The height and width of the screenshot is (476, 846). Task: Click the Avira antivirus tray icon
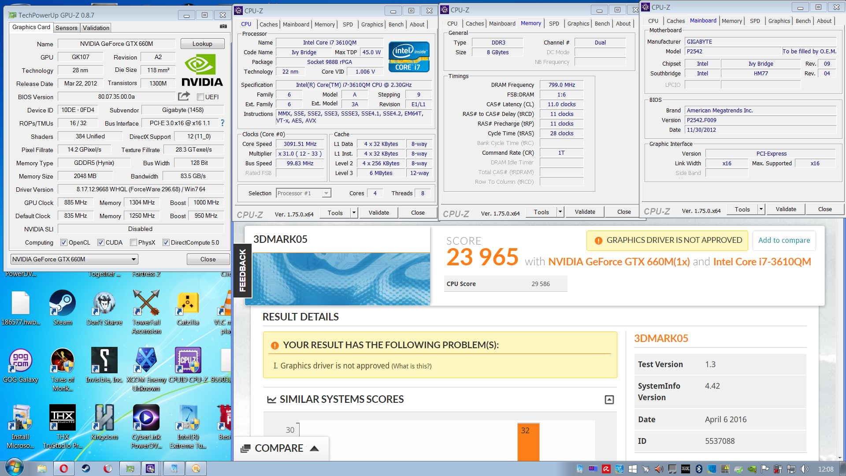[606, 469]
